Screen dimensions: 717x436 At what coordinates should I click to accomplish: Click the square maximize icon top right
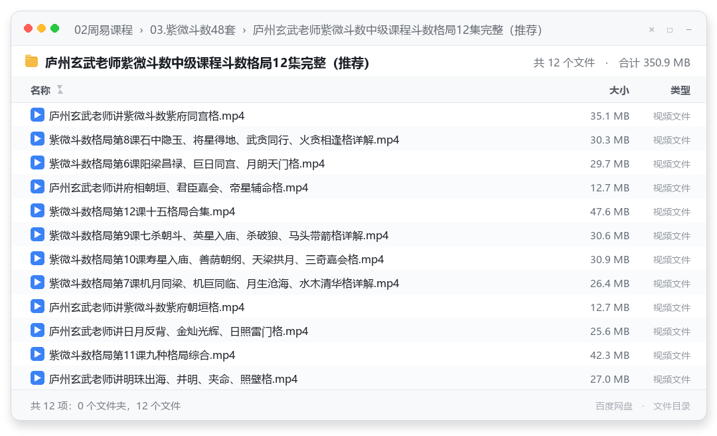(x=670, y=30)
